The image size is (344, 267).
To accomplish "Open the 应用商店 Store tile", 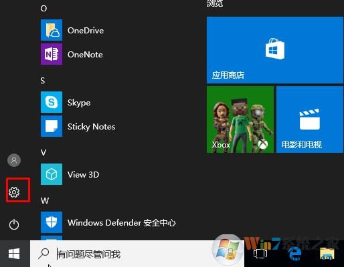I will pyautogui.click(x=275, y=50).
